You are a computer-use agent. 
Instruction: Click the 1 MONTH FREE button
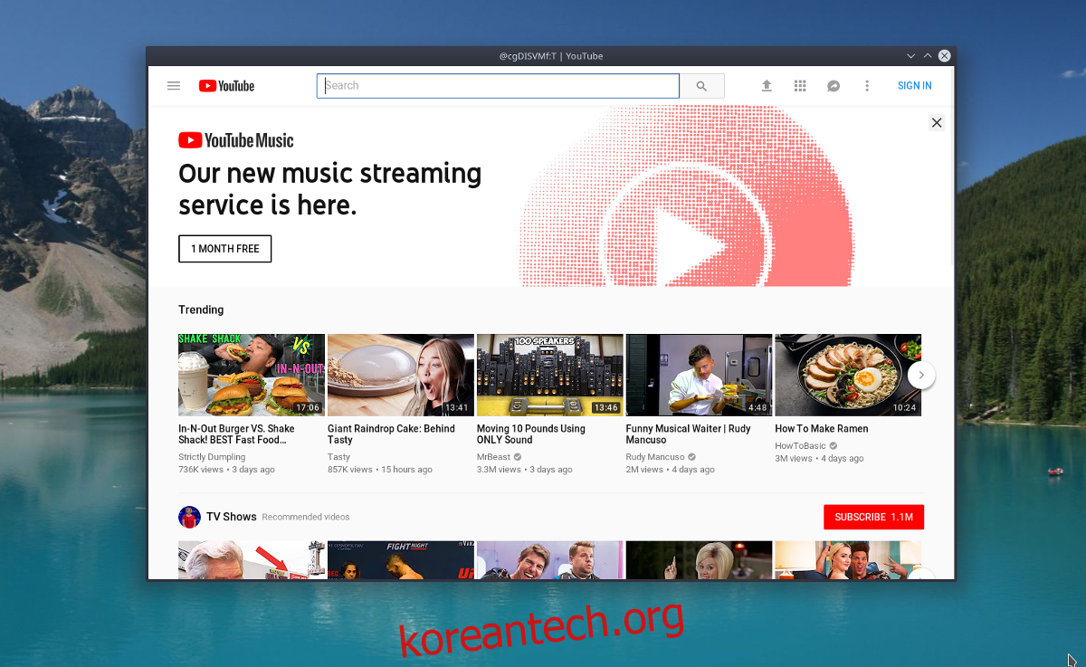pyautogui.click(x=225, y=249)
